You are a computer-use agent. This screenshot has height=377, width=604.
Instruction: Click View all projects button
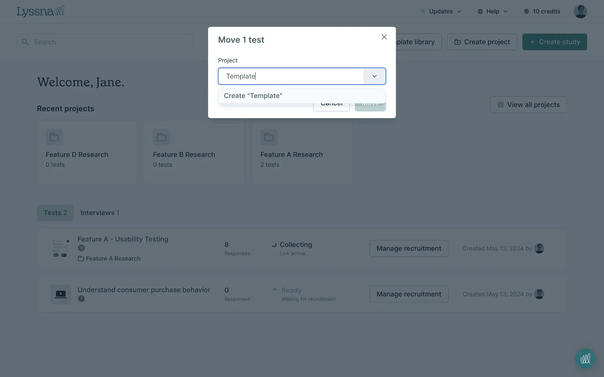[528, 105]
